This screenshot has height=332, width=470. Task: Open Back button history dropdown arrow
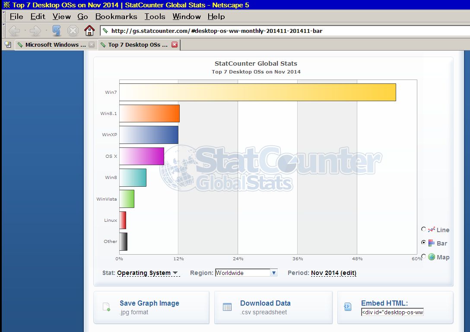(25, 31)
